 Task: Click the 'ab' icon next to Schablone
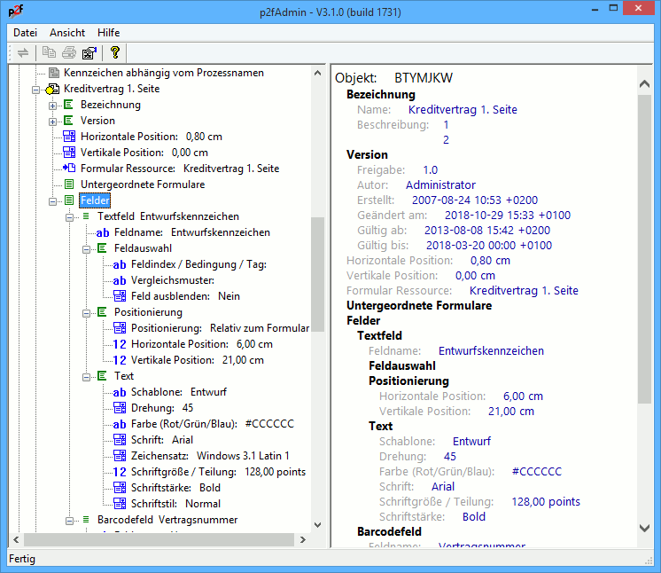click(x=121, y=392)
